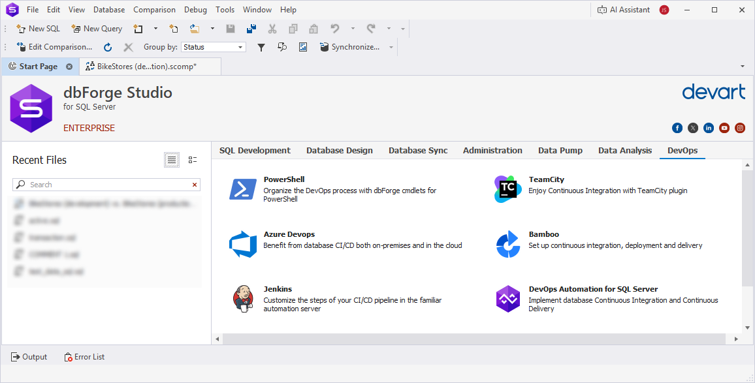Screen dimensions: 755x383
Task: Switch to the Database Design tab
Action: click(x=339, y=150)
